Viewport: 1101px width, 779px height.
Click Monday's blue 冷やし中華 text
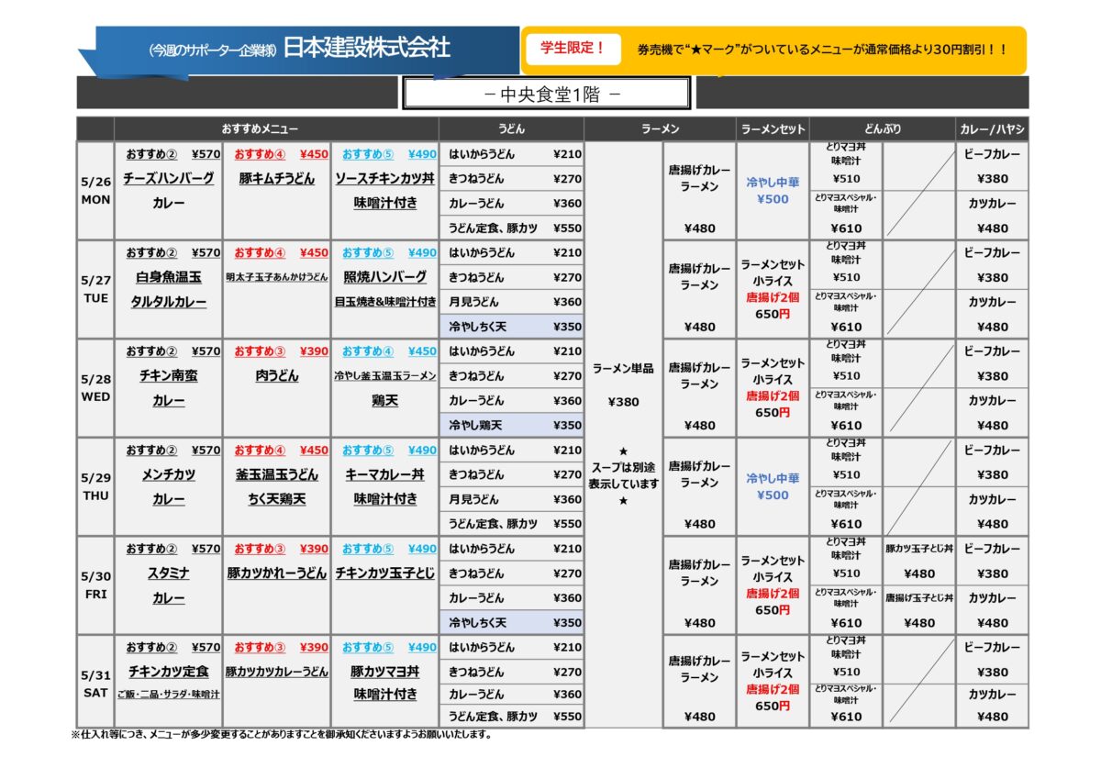tap(773, 183)
